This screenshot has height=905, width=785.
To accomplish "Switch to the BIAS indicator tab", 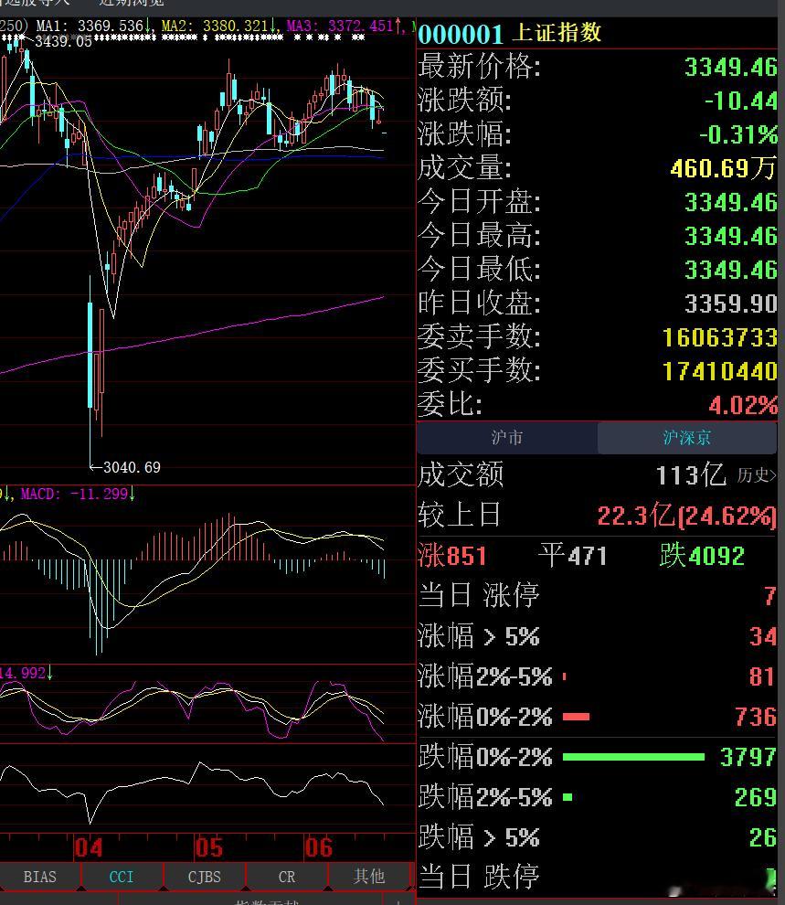I will pos(40,877).
